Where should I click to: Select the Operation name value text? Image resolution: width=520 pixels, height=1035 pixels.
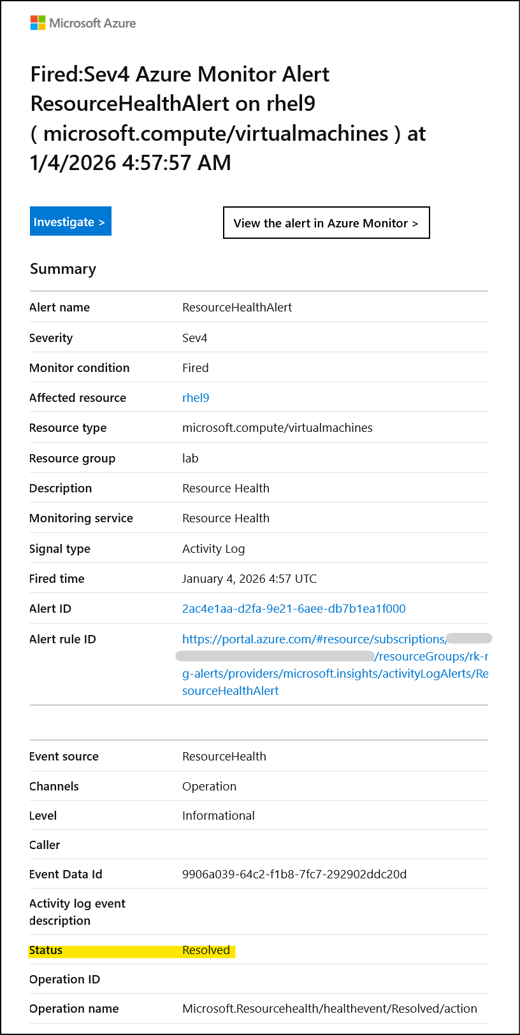coord(329,1008)
